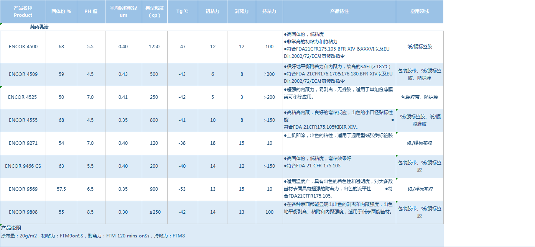Click solids value 59 for ENCOR 4509
This screenshot has height=247, width=535.
tap(61, 74)
